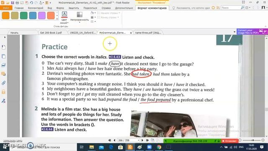Save the document with the floppy icon
268x151 pixels.
click(13, 3)
